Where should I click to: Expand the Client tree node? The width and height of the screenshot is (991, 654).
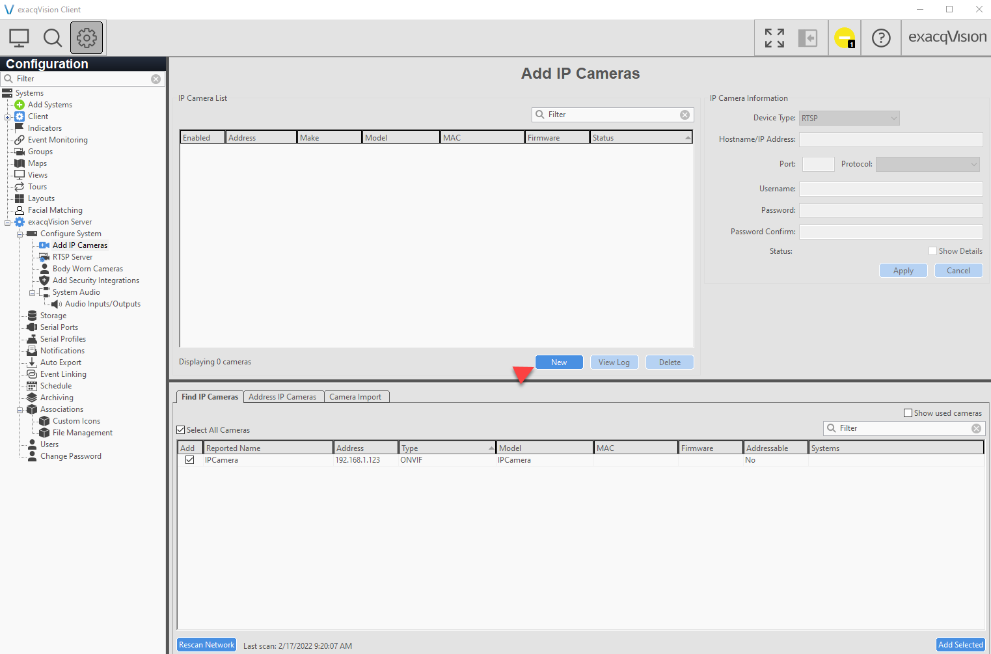[7, 117]
